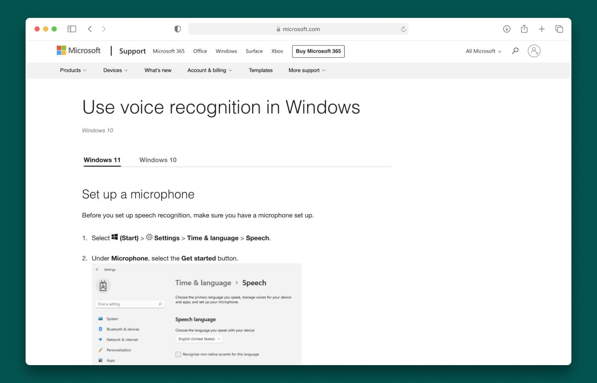The width and height of the screenshot is (597, 383).
Task: Expand the Products dropdown
Action: (72, 70)
